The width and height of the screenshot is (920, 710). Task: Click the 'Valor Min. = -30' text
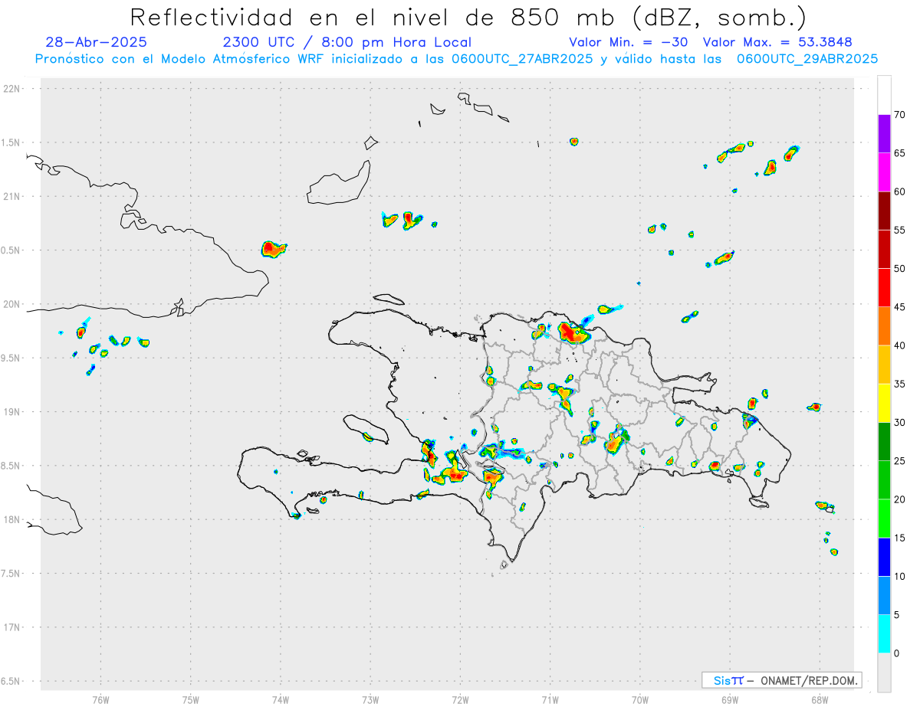(628, 42)
